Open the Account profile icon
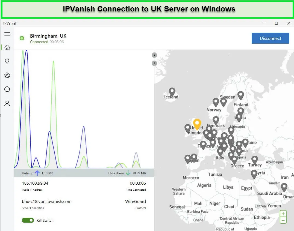This screenshot has height=231, width=294. [x=7, y=103]
